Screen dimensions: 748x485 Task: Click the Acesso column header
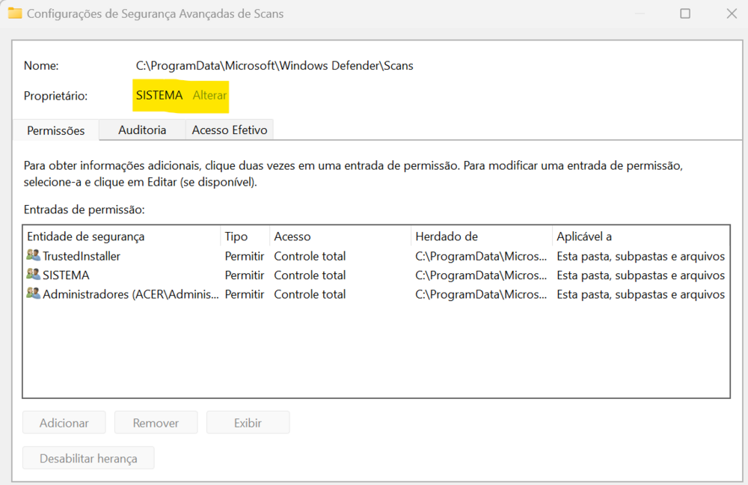[292, 237]
